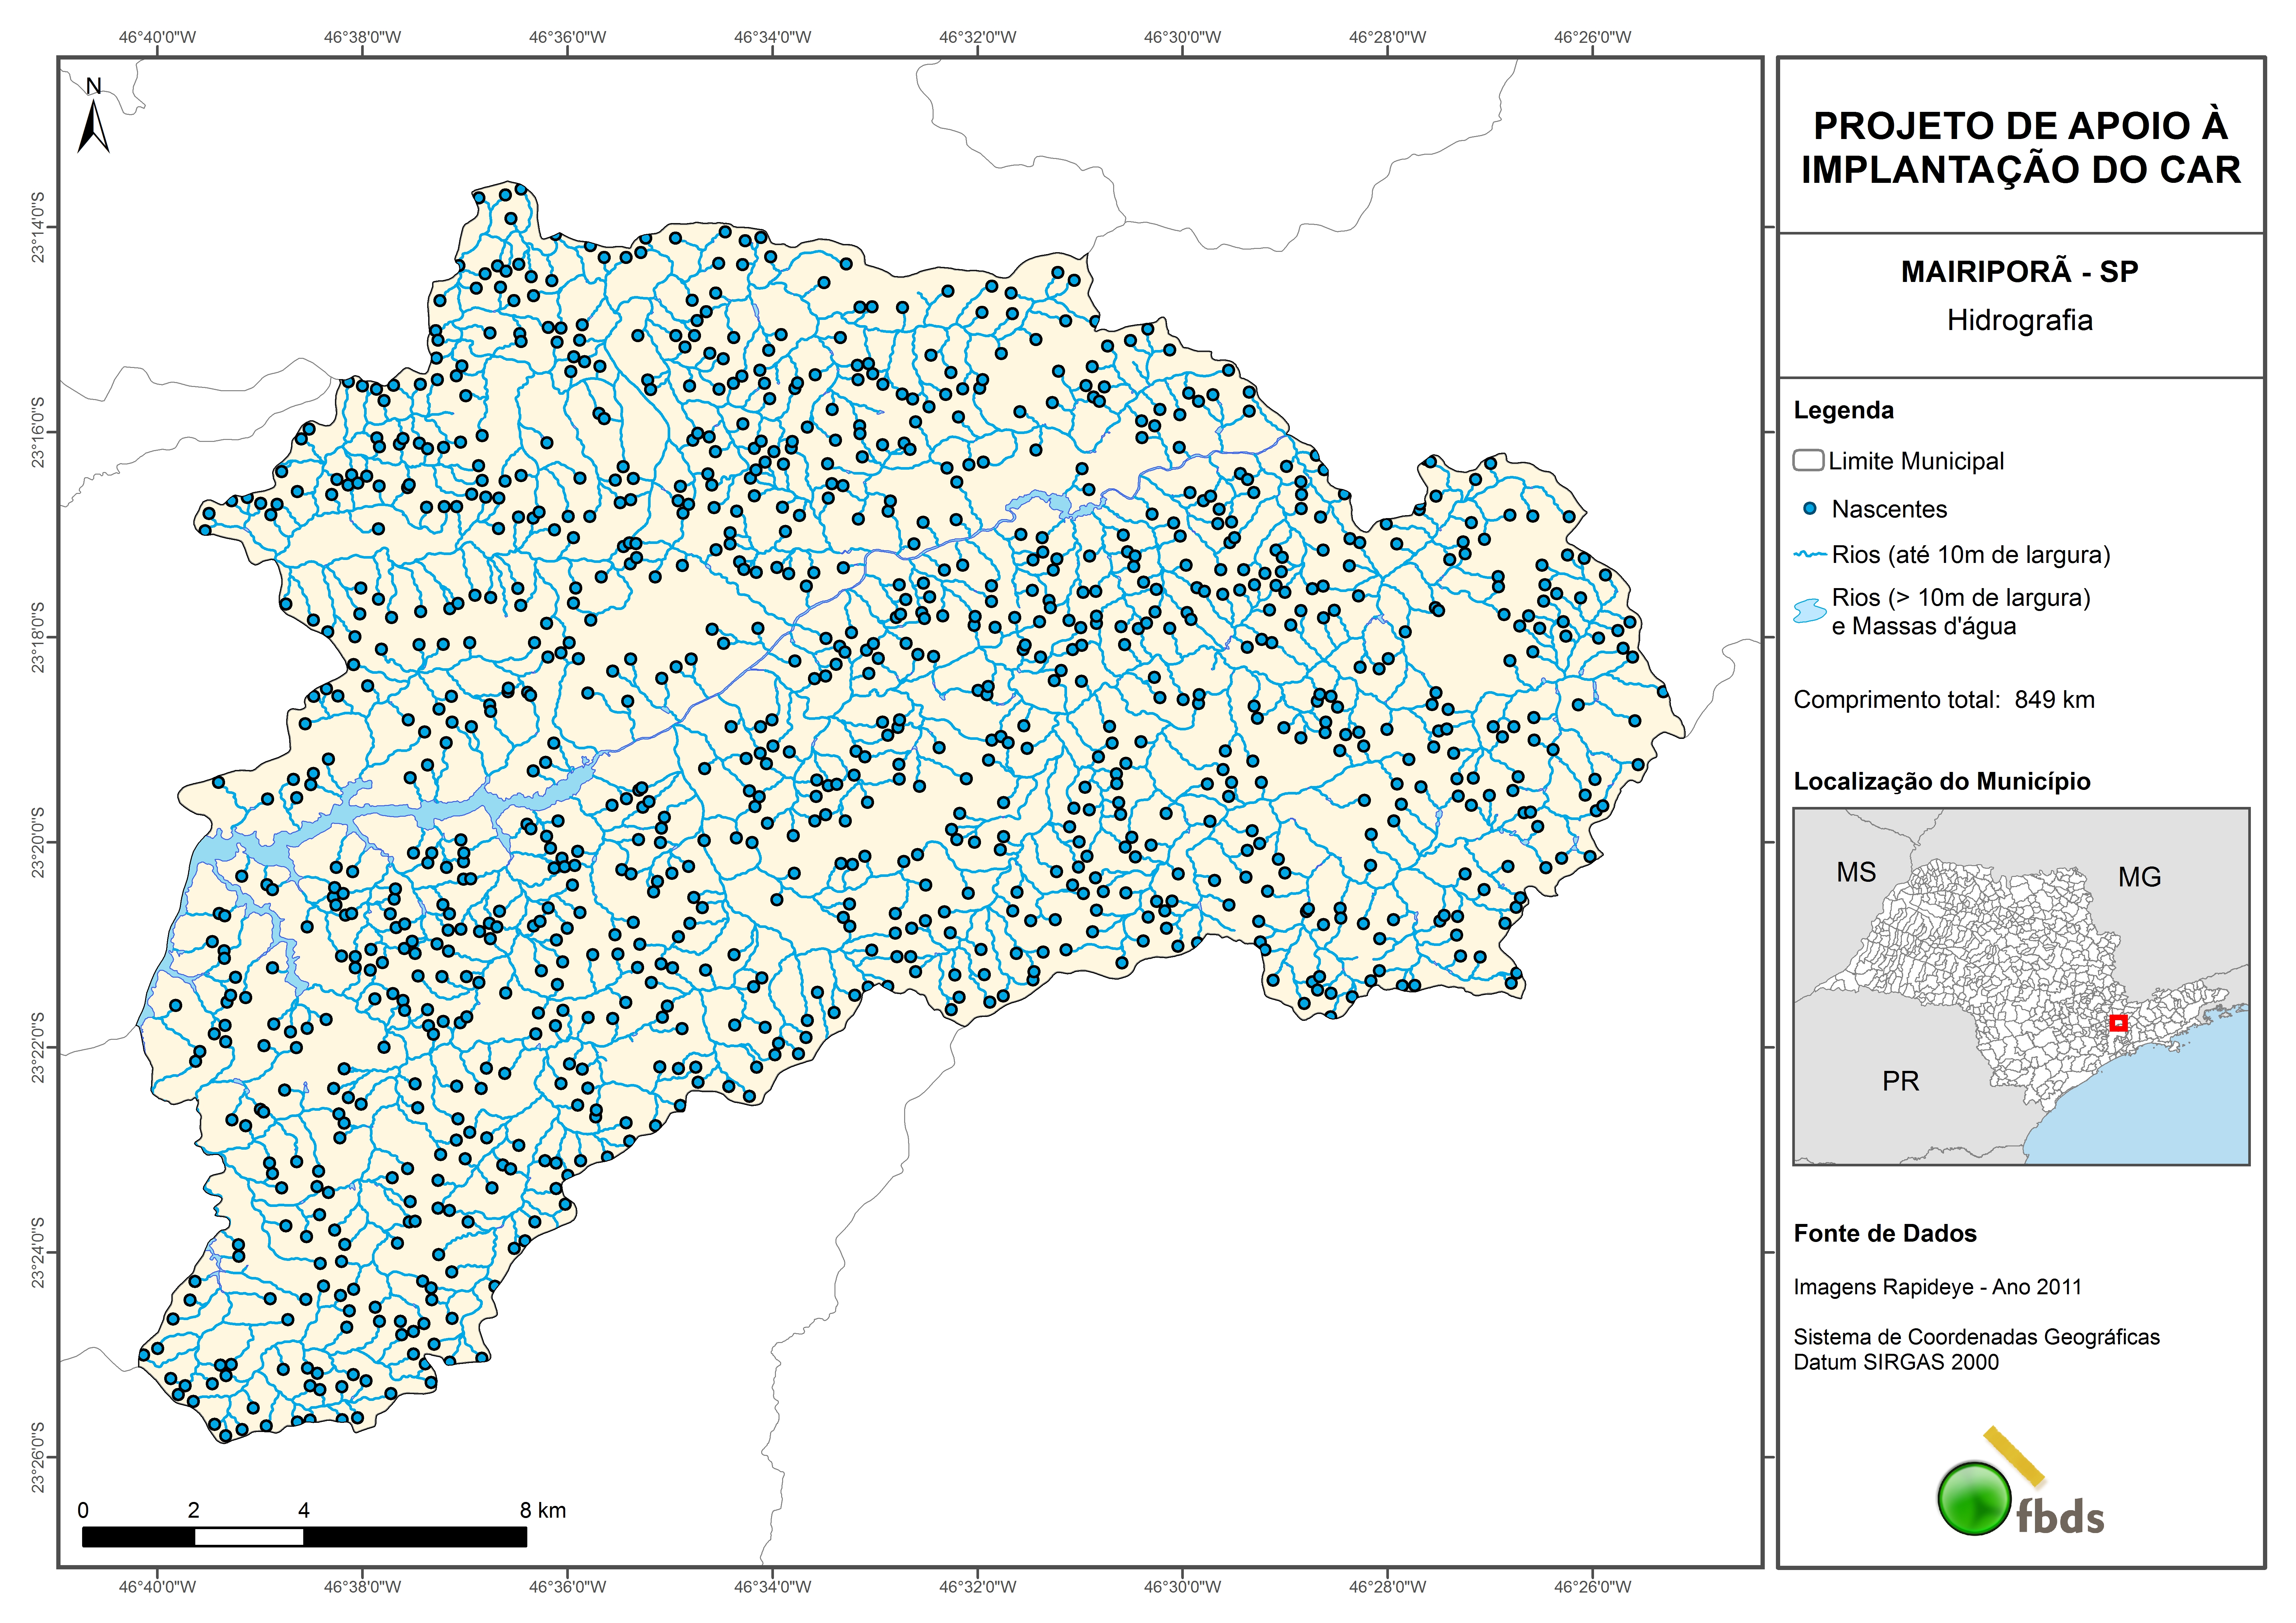Image resolution: width=2296 pixels, height=1623 pixels.
Task: Click the top 46°26'0"W longitude label
Action: 1592,37
